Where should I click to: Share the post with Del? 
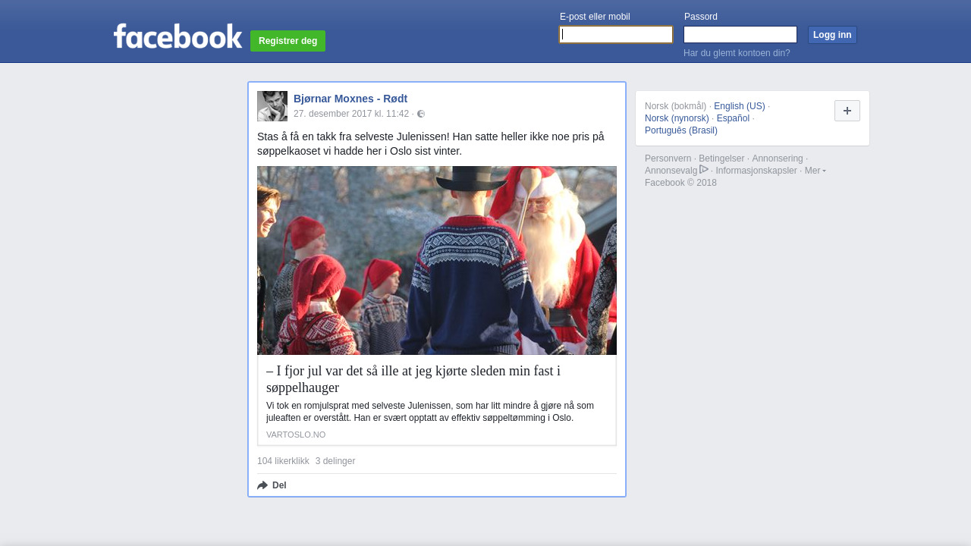pos(272,485)
